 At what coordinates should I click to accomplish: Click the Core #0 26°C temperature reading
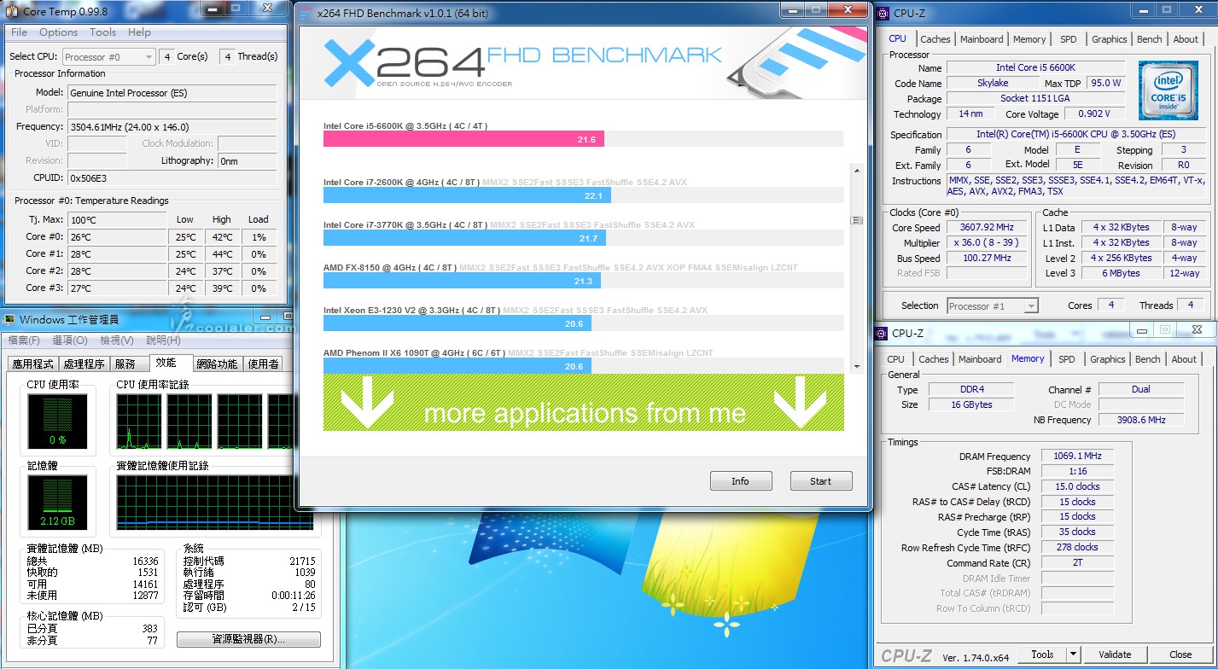117,236
